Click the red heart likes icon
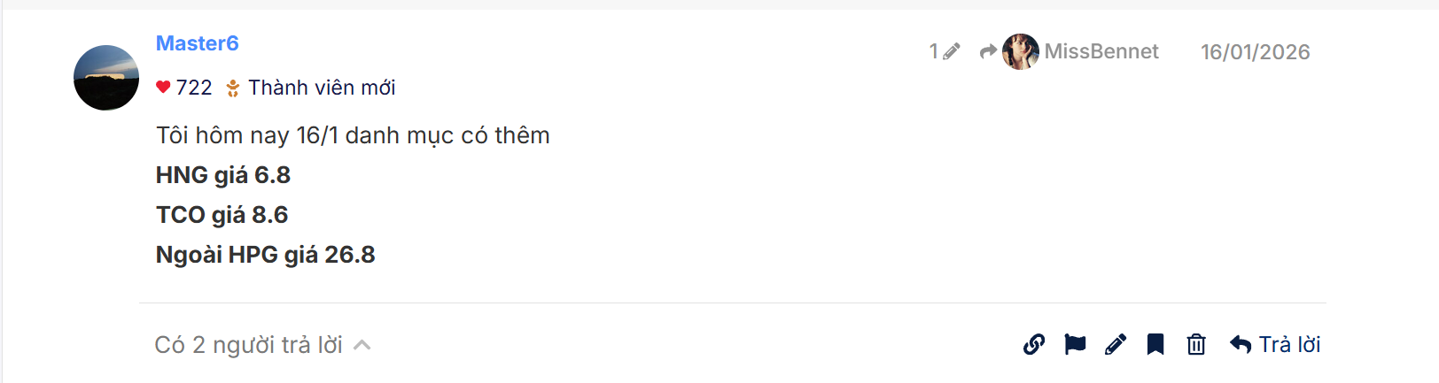1439x383 pixels. point(163,87)
